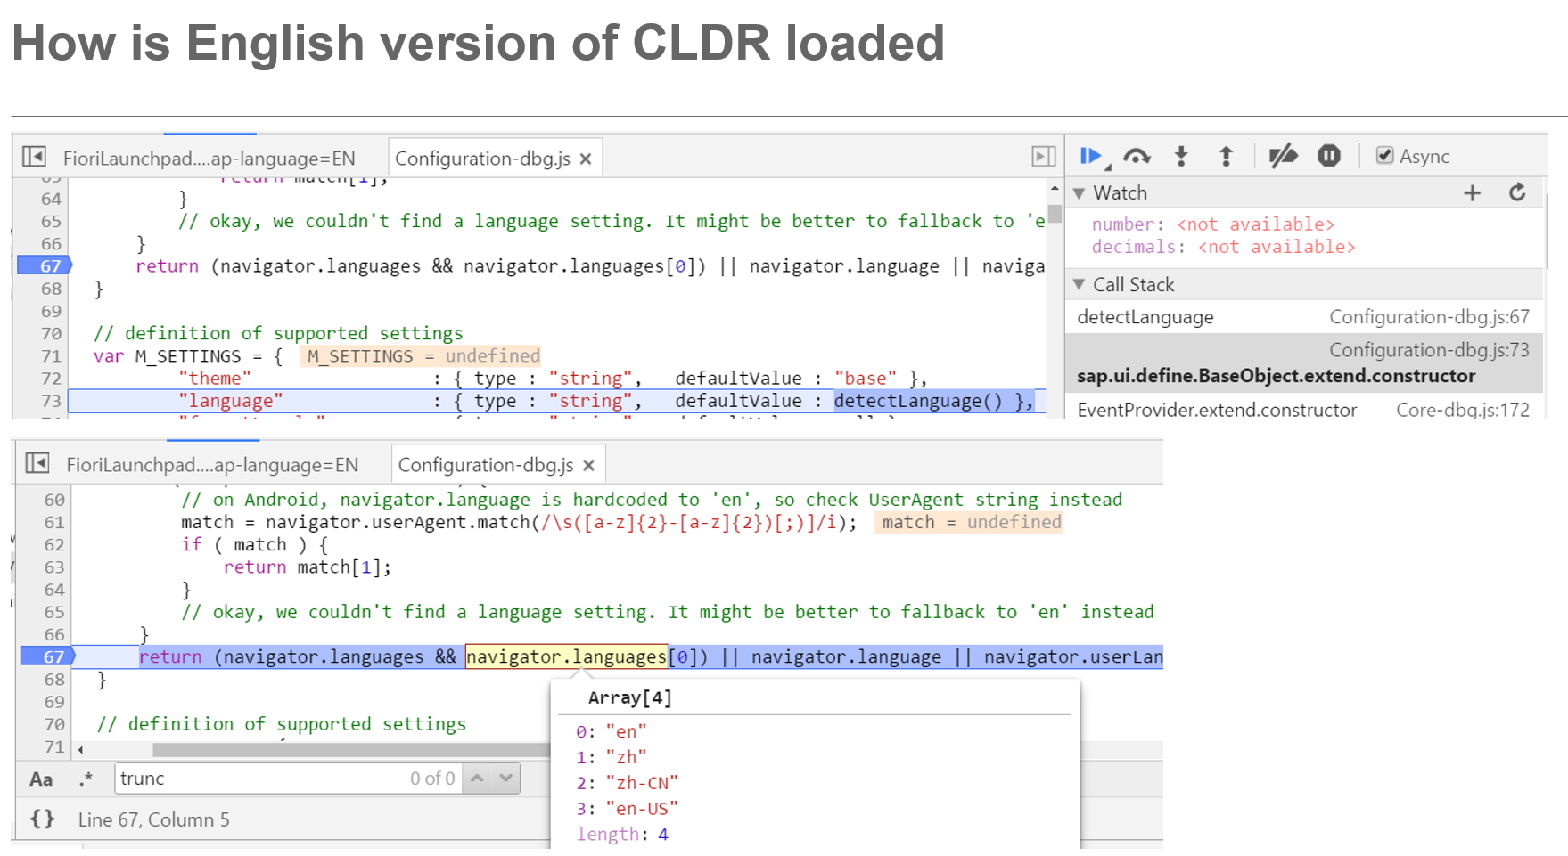Viewport: 1568px width, 856px height.
Task: Toggle navigator sidebar in lower debugger panel
Action: tap(37, 464)
